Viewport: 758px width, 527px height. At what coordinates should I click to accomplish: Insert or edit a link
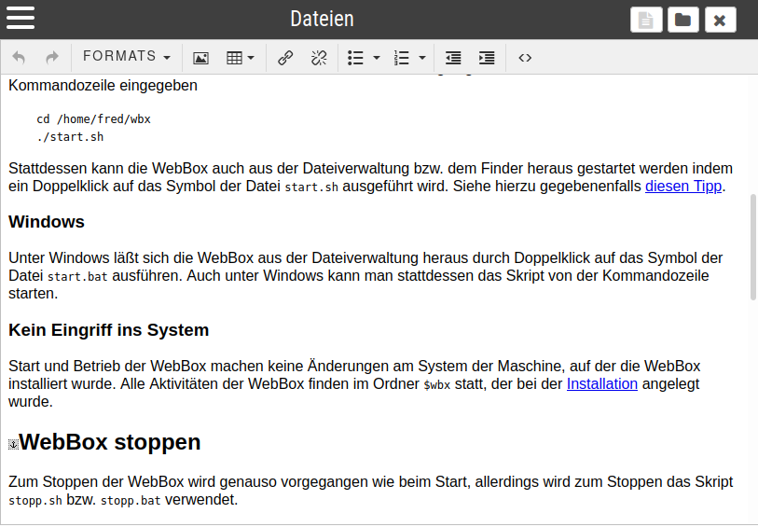tap(285, 58)
